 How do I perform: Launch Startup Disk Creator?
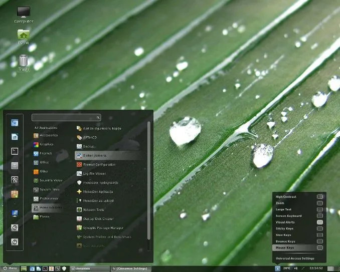click(x=98, y=218)
